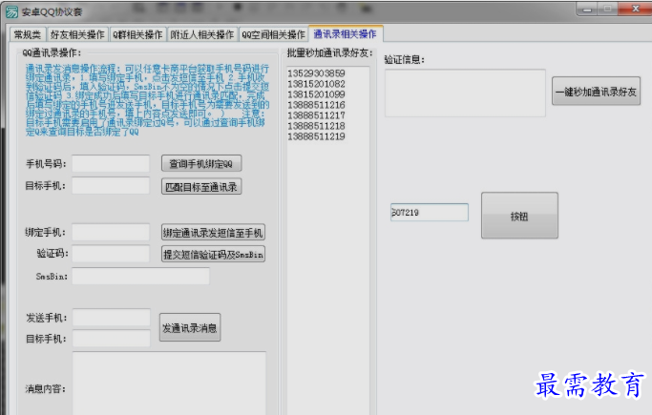Select phone number 13815201082 in list

[x=316, y=84]
